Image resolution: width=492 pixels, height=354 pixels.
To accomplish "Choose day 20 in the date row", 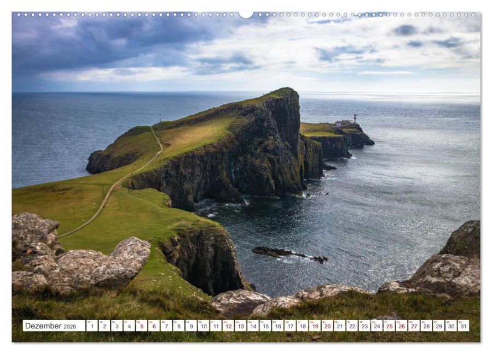I will click(327, 326).
